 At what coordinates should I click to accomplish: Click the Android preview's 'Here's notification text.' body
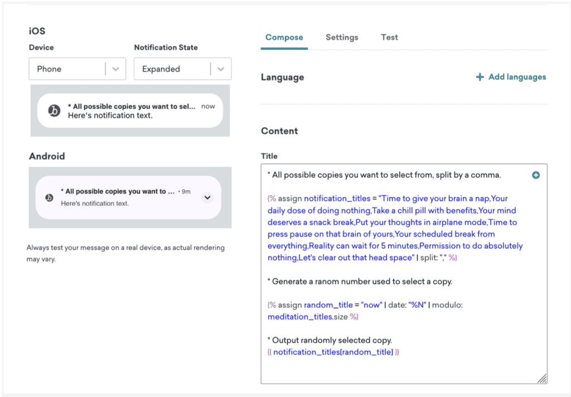[95, 204]
